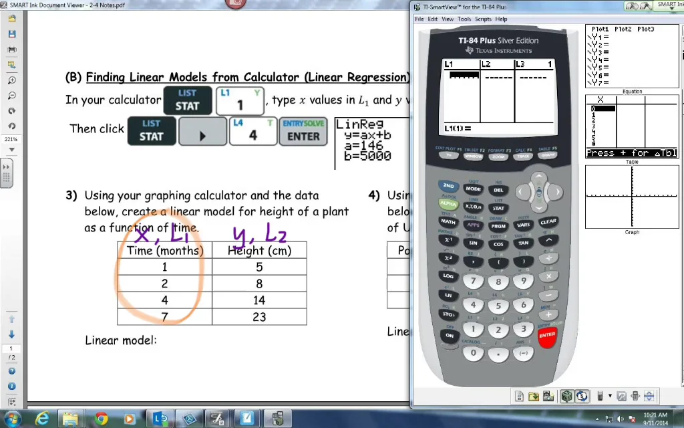
Task: Click the calculator faceplate icon in bottom toolbar
Action: [x=601, y=396]
